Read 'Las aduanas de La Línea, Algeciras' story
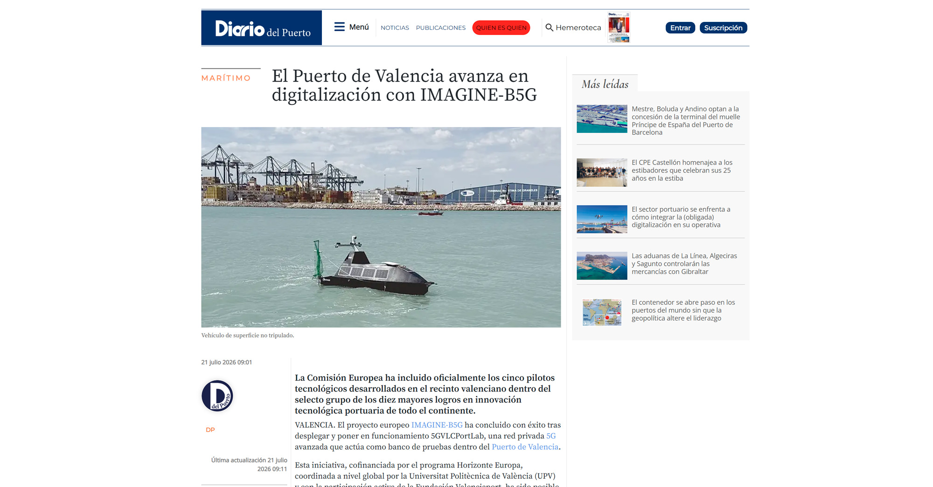Viewport: 933px width, 487px height. tap(684, 264)
